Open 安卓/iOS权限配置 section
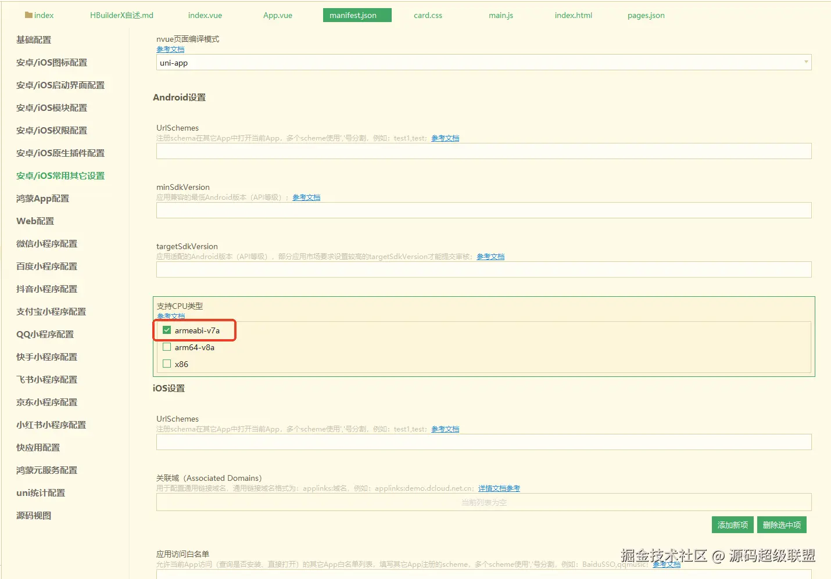This screenshot has width=831, height=579. pos(52,130)
